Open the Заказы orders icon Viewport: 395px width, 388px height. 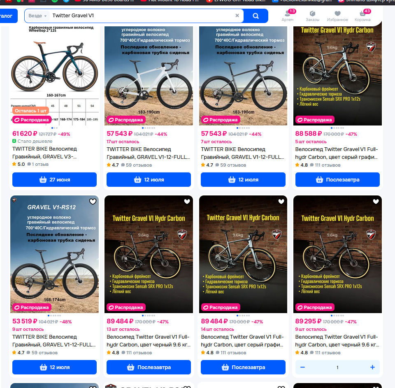coord(312,16)
